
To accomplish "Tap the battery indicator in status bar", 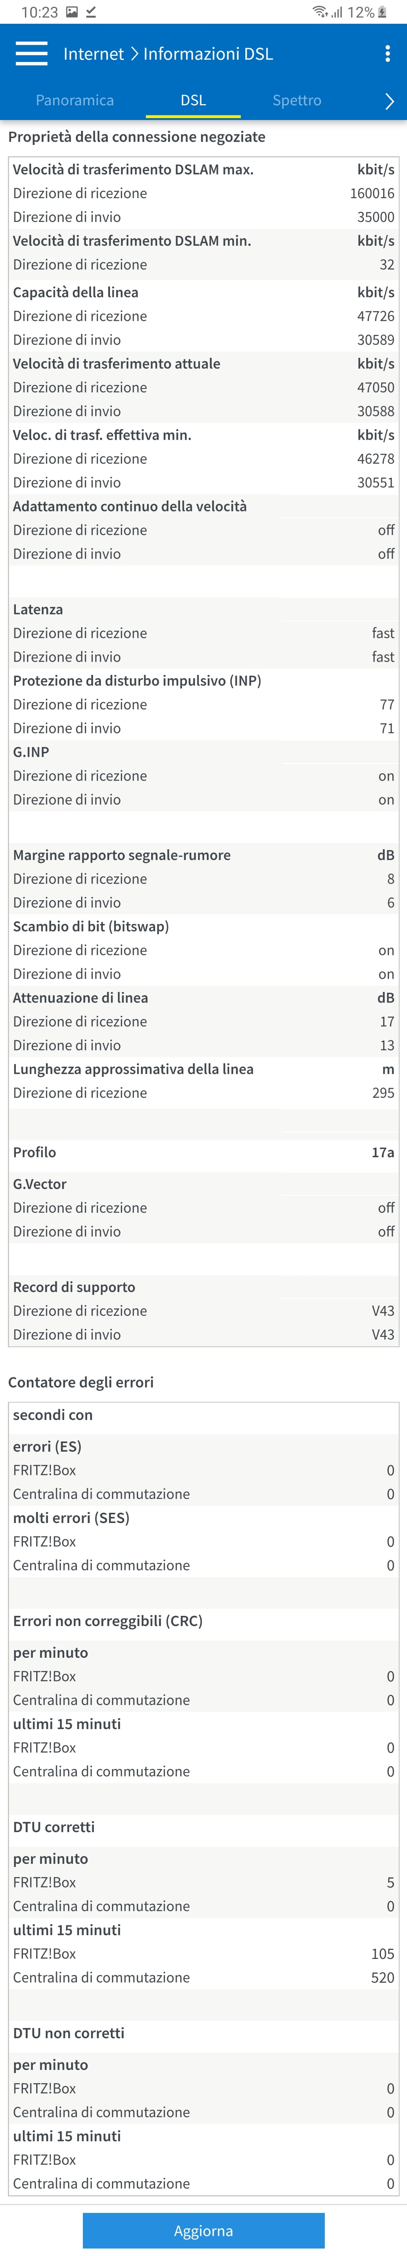I will pyautogui.click(x=383, y=12).
